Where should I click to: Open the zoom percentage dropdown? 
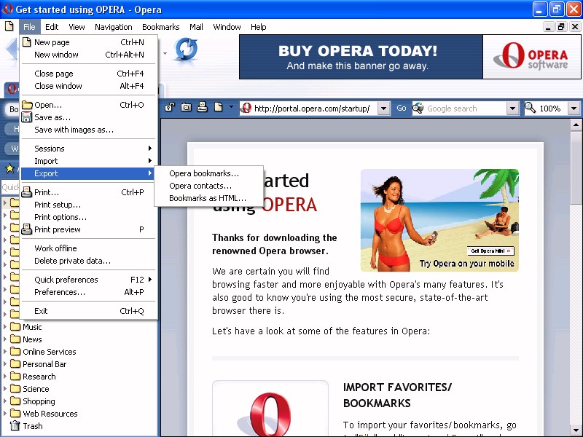(x=574, y=109)
